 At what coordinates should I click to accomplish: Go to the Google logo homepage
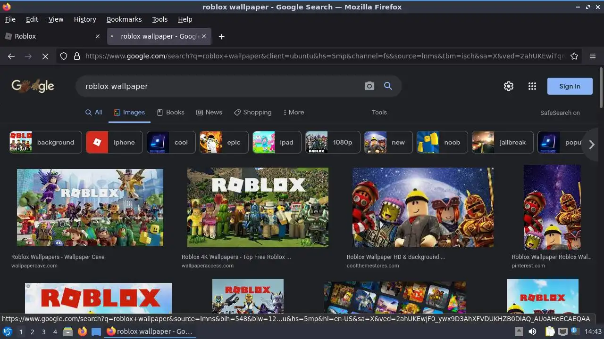click(33, 86)
